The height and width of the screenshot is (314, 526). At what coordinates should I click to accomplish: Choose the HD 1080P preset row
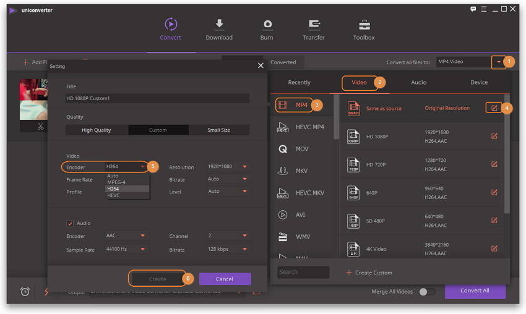(x=421, y=137)
